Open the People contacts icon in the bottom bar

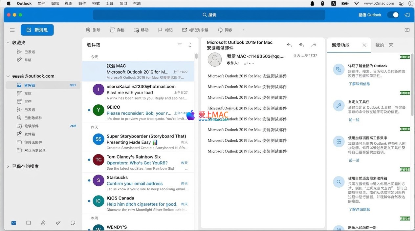pos(43,223)
